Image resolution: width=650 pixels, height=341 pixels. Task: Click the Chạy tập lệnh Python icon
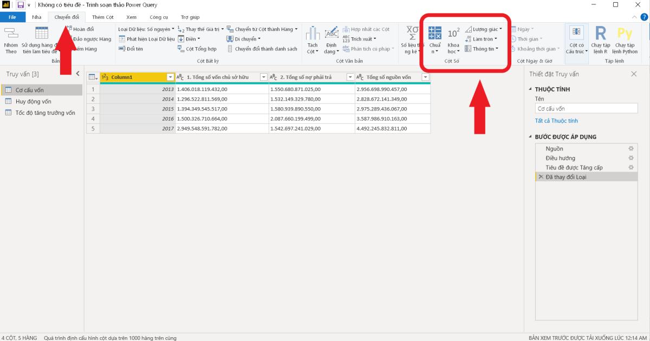(x=625, y=33)
